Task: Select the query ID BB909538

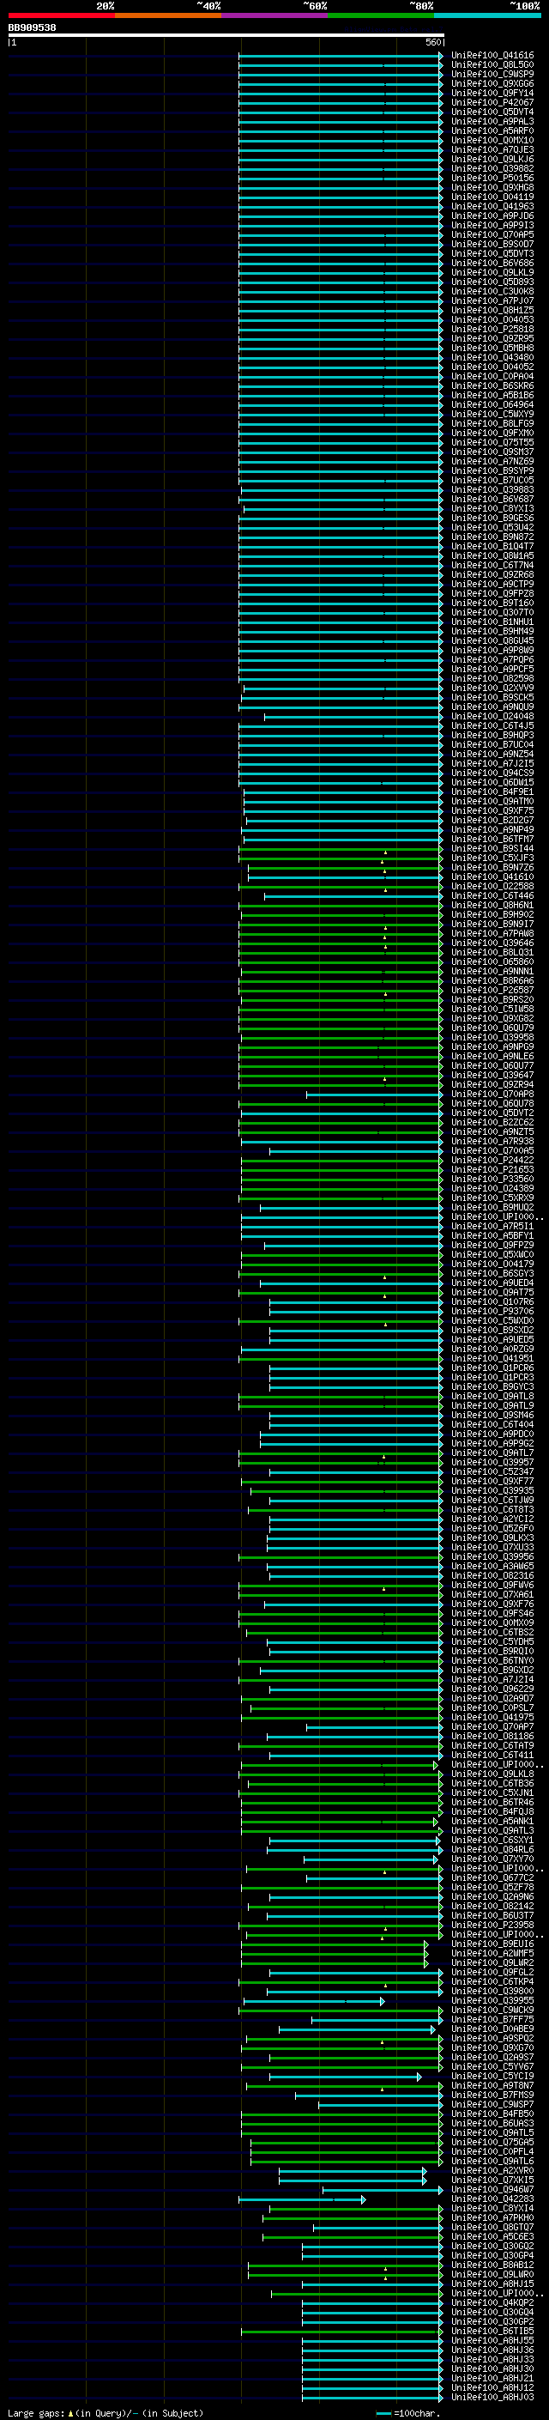Action: click(32, 27)
